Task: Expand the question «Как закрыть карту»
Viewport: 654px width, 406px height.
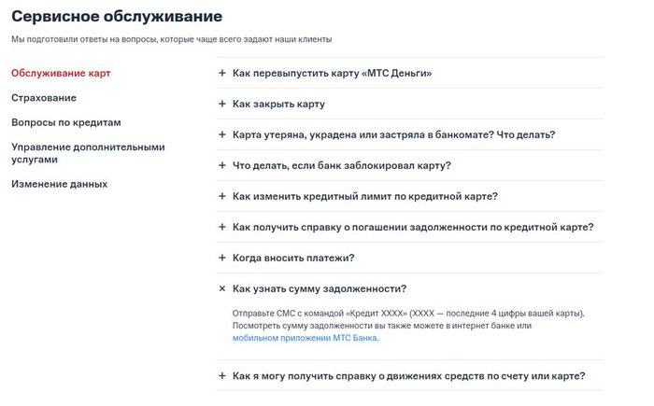Action: click(278, 104)
